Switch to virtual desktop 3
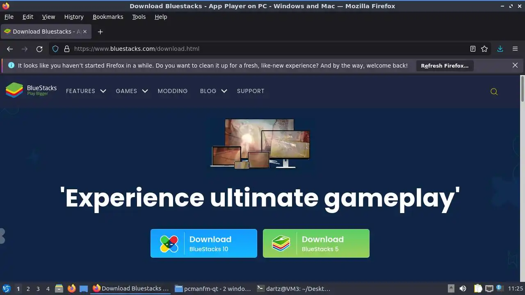The width and height of the screenshot is (525, 295). click(38, 288)
